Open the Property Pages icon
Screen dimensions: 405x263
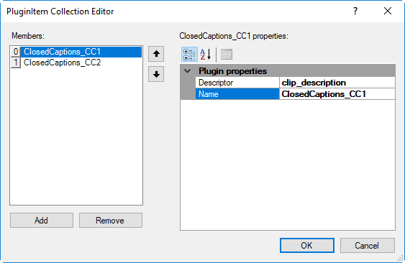tap(227, 55)
